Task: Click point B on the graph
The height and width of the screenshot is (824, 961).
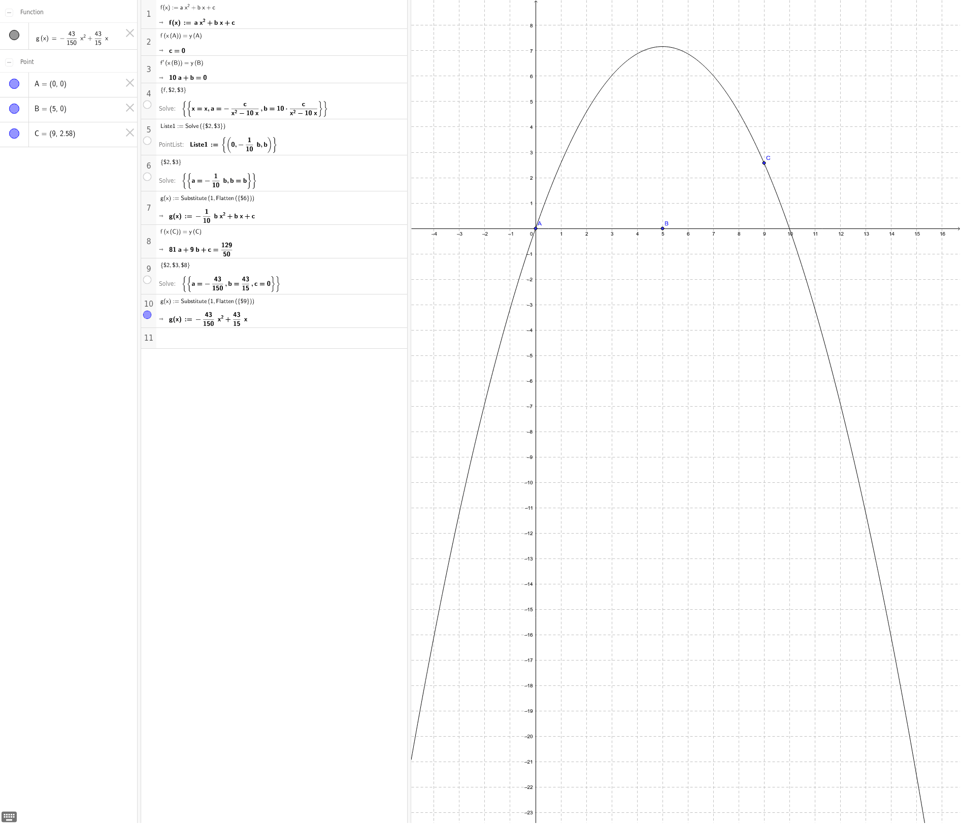Action: pyautogui.click(x=662, y=228)
